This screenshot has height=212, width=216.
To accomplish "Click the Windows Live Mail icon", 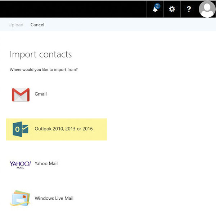I will (20, 198).
